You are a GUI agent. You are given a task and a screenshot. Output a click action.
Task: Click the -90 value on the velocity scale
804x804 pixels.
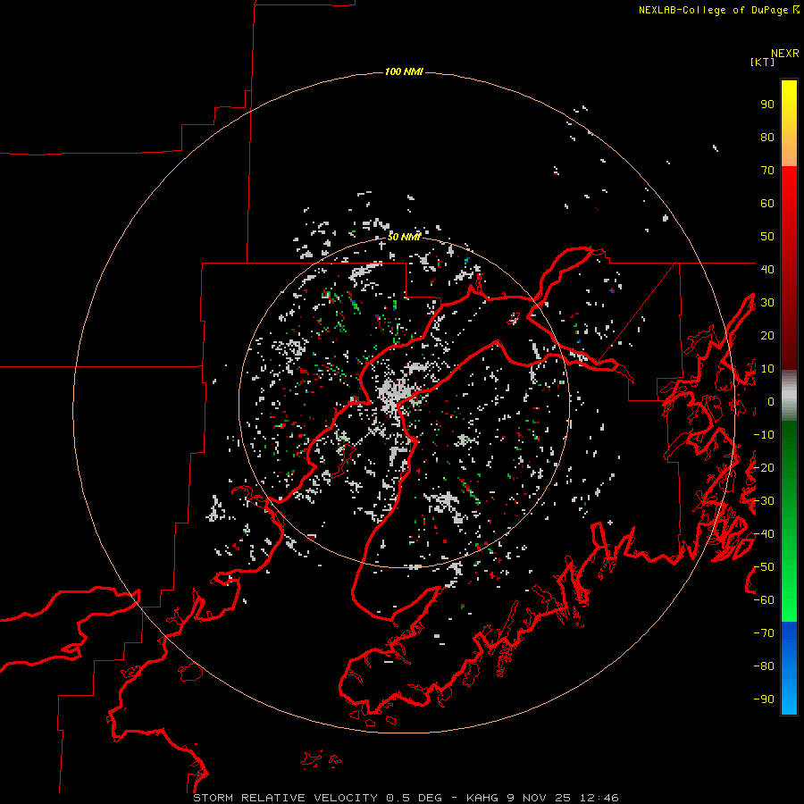(764, 699)
